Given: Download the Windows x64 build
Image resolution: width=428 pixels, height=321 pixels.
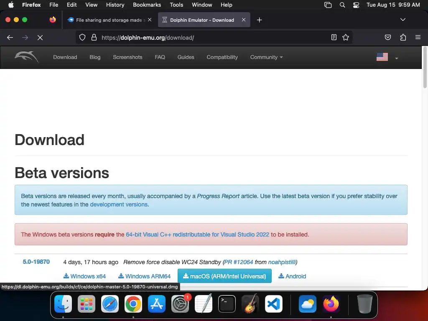Looking at the screenshot, I should click(x=84, y=276).
